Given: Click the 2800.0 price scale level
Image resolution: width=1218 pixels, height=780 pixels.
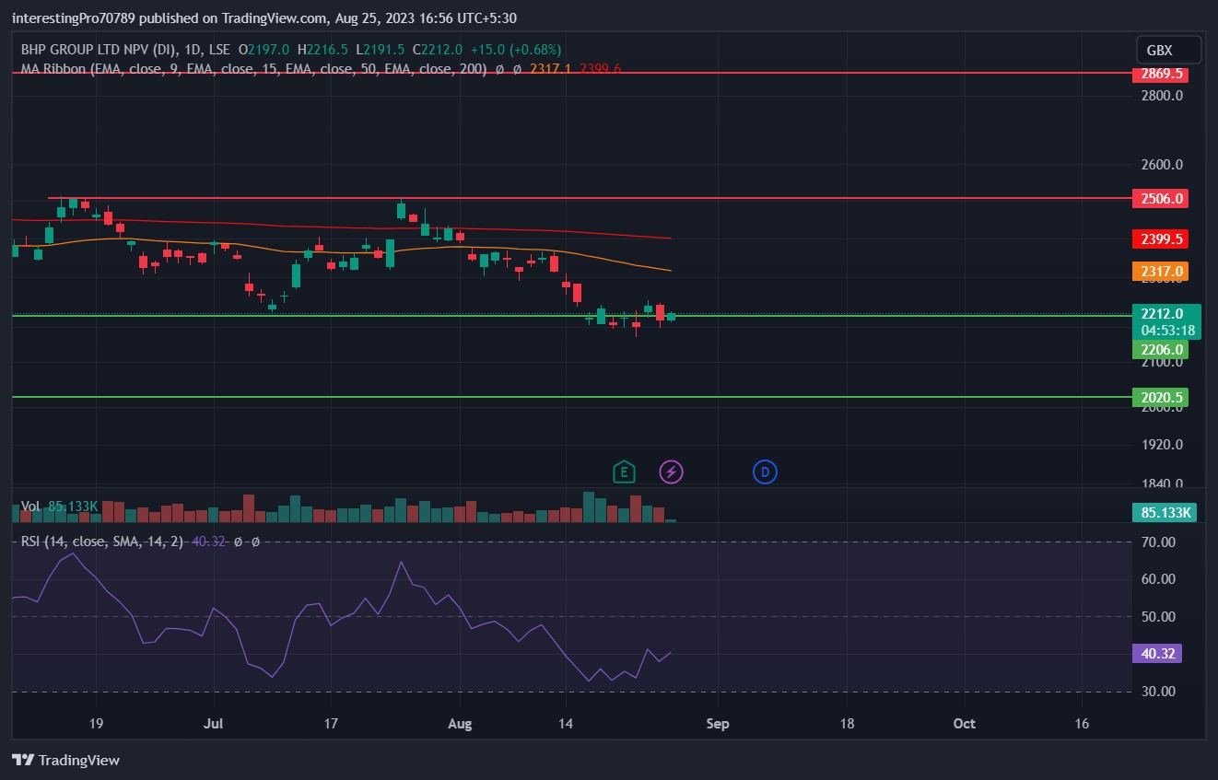Looking at the screenshot, I should tap(1162, 96).
